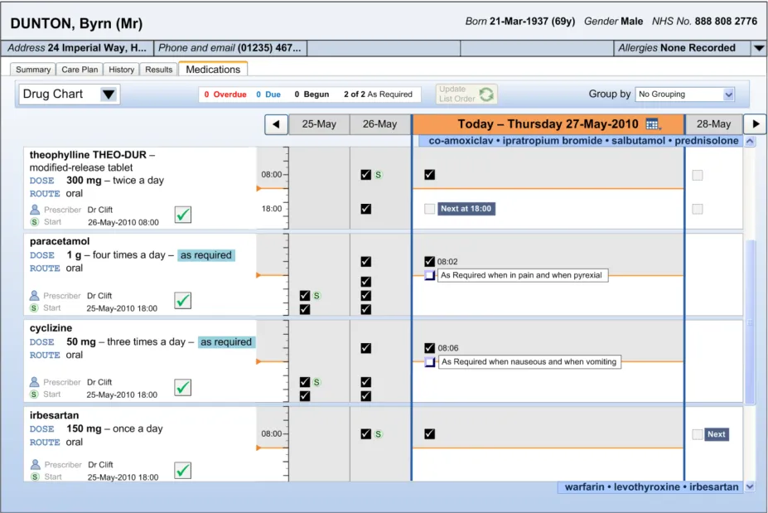
Task: Tick the theophylline 18:00 dose checkbox today
Action: pos(429,209)
